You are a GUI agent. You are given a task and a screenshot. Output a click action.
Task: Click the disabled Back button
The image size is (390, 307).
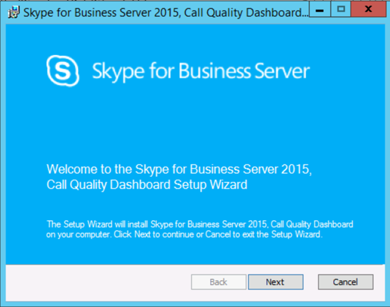coord(219,282)
